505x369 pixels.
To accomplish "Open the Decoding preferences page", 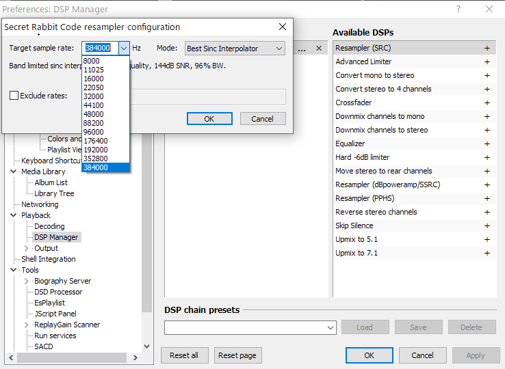I will (49, 226).
